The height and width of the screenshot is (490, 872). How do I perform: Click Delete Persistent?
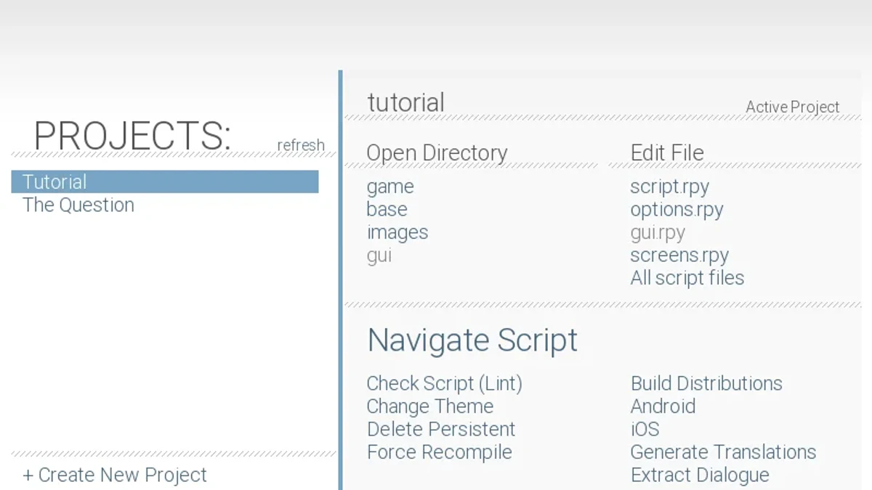click(x=441, y=429)
